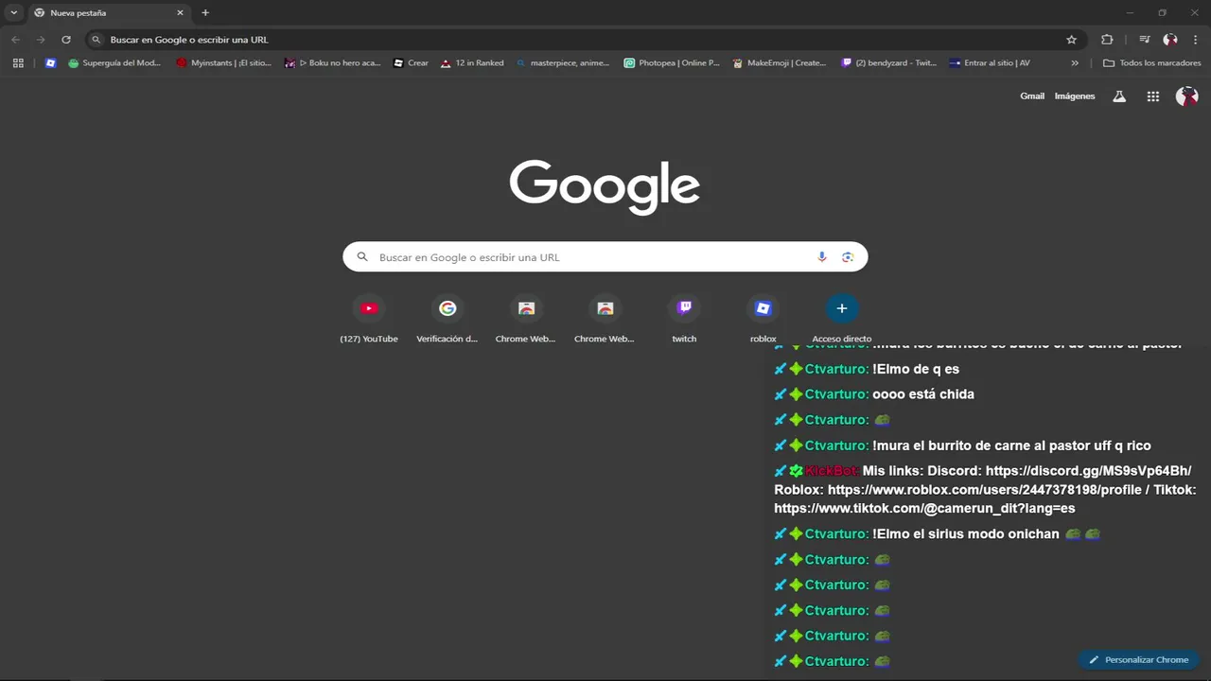Click message "!Elmo el sirius modo onichan"
This screenshot has width=1211, height=681.
[x=966, y=533]
